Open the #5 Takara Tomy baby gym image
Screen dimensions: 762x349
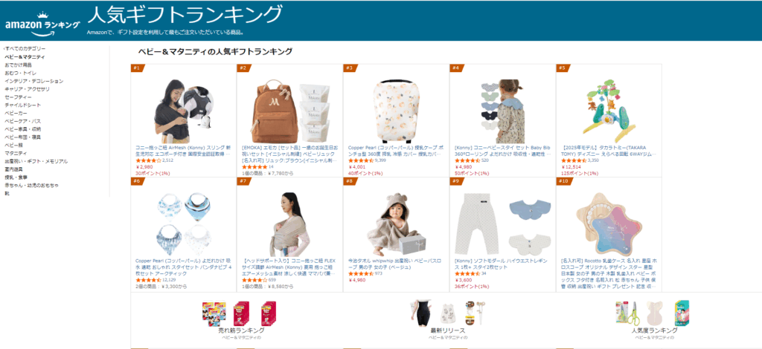609,111
